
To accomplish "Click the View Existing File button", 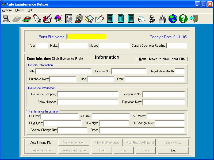I will [x=41, y=143].
